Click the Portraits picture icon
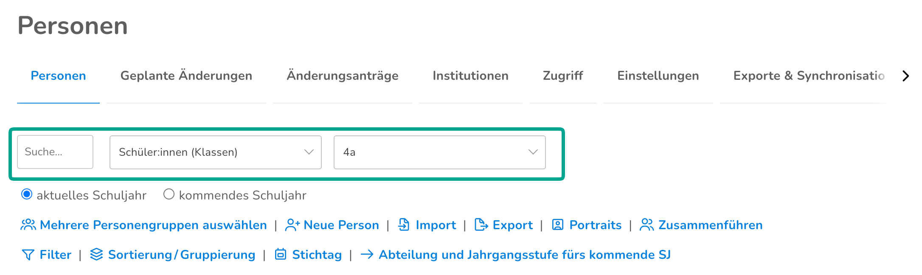This screenshot has width=922, height=275. tap(558, 225)
